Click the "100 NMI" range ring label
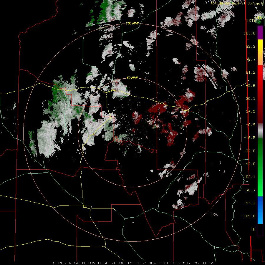 [x=132, y=23]
